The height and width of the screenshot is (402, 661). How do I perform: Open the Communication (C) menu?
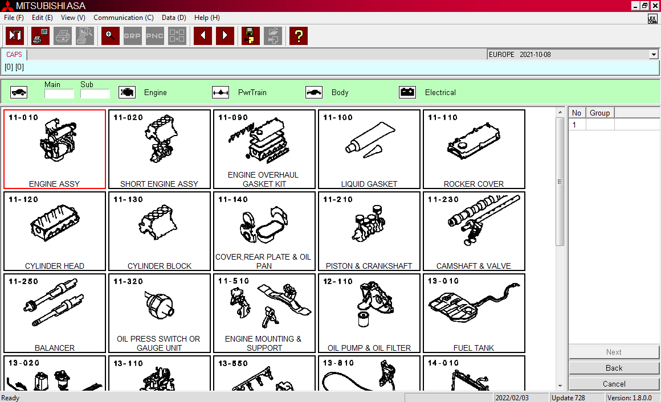(x=124, y=18)
